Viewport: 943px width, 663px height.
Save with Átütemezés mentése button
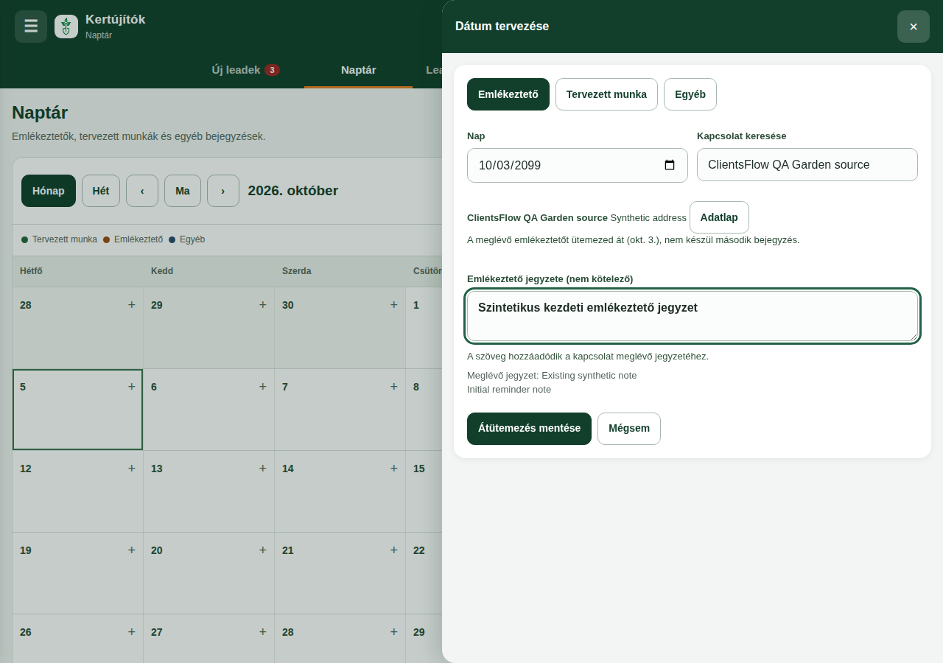pyautogui.click(x=529, y=429)
